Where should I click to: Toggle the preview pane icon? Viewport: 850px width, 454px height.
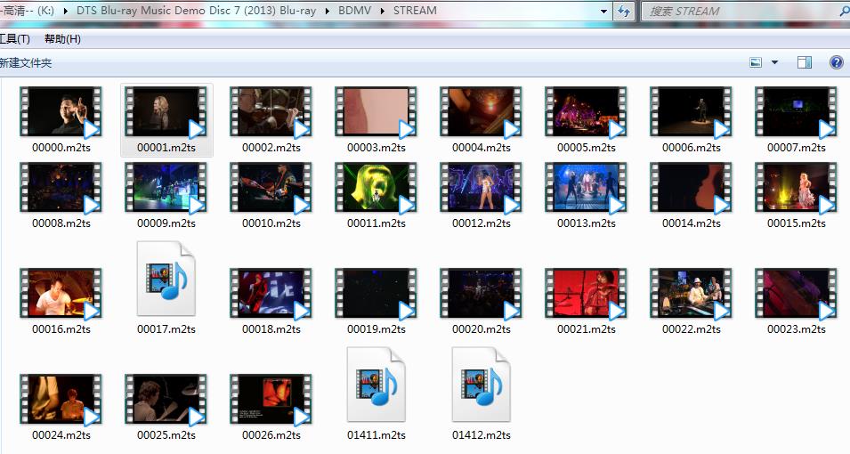tap(805, 62)
